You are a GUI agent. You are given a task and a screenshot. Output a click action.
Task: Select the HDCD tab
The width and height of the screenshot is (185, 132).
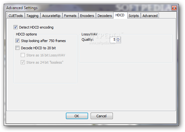(x=120, y=15)
